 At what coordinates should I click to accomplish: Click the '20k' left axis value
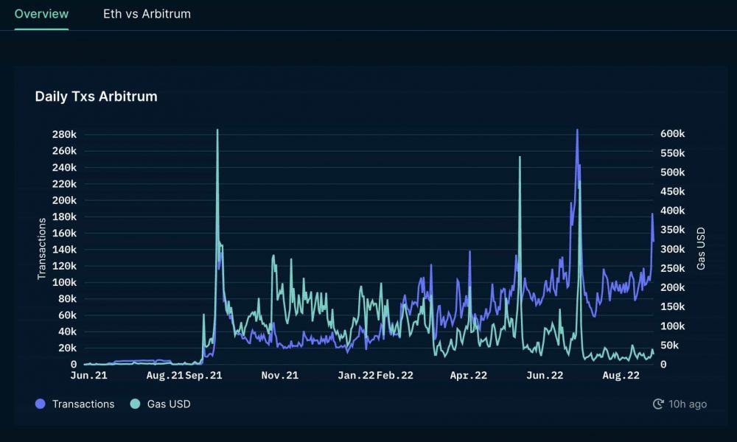67,348
